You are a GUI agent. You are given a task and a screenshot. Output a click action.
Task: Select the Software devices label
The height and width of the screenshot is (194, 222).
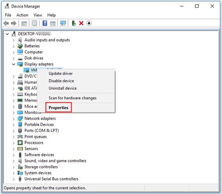click(x=39, y=155)
